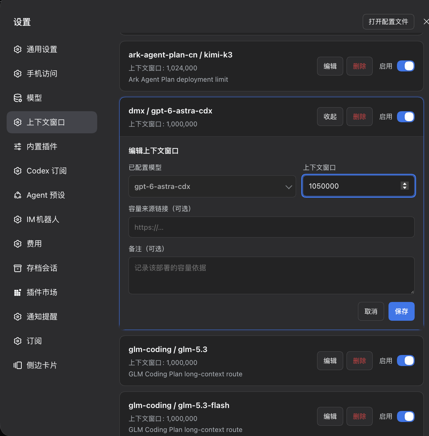Select the 内置插件 menu item
The height and width of the screenshot is (436, 429).
52,147
